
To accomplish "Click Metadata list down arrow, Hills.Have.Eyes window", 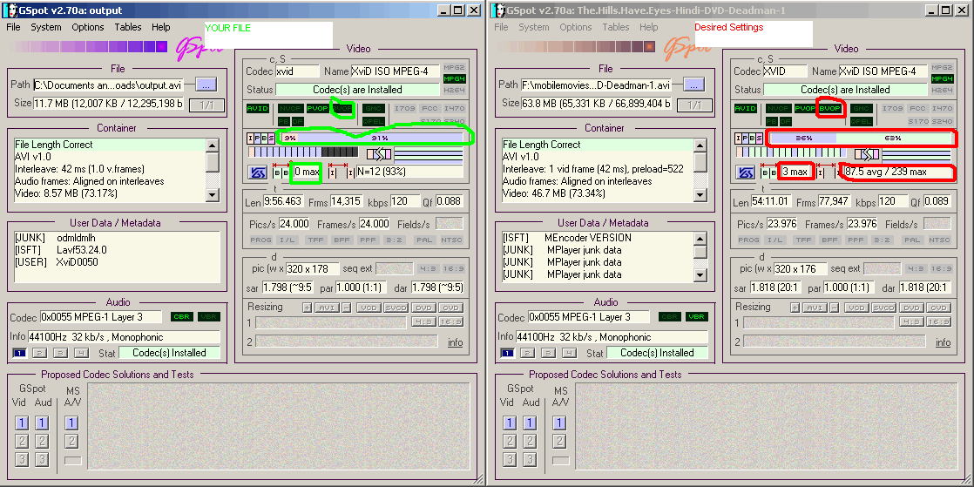I will pyautogui.click(x=700, y=274).
